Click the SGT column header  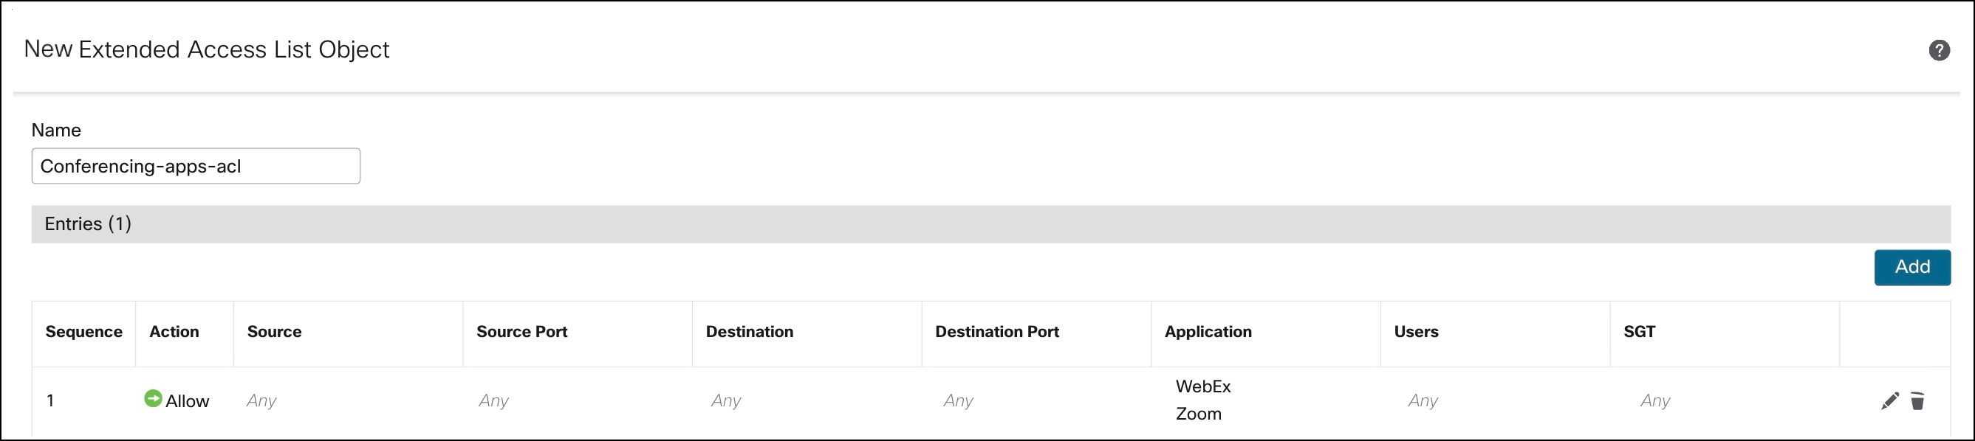click(x=1639, y=332)
